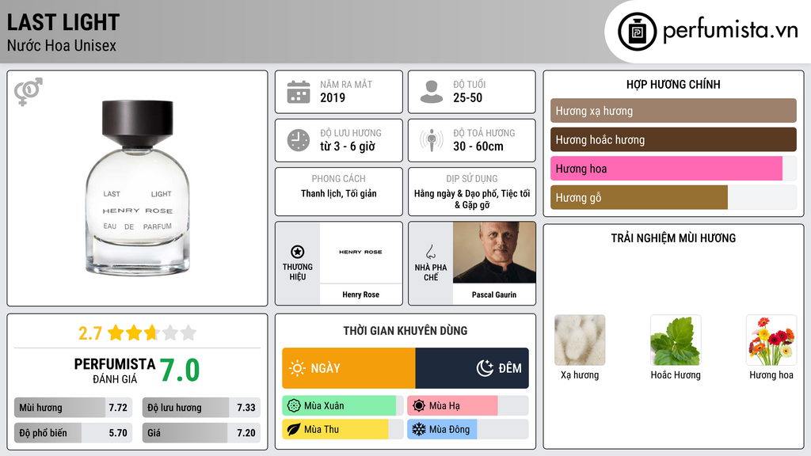The image size is (811, 456).
Task: Click the orange Ngày time bar
Action: (348, 368)
